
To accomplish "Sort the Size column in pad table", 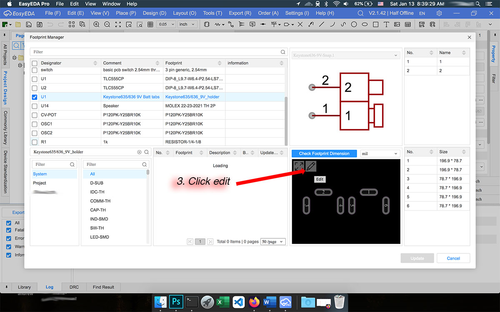I will 463,152.
